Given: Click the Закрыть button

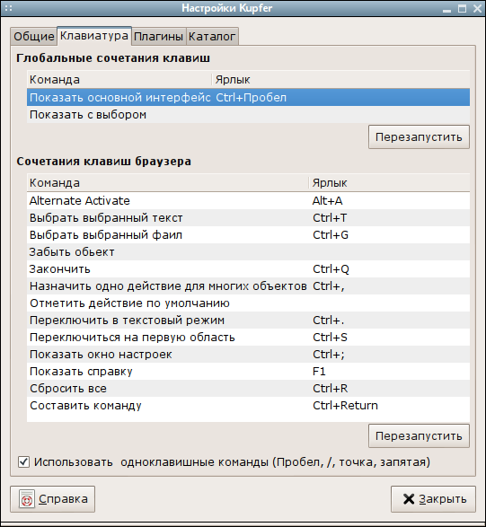Looking at the screenshot, I should click(x=433, y=499).
